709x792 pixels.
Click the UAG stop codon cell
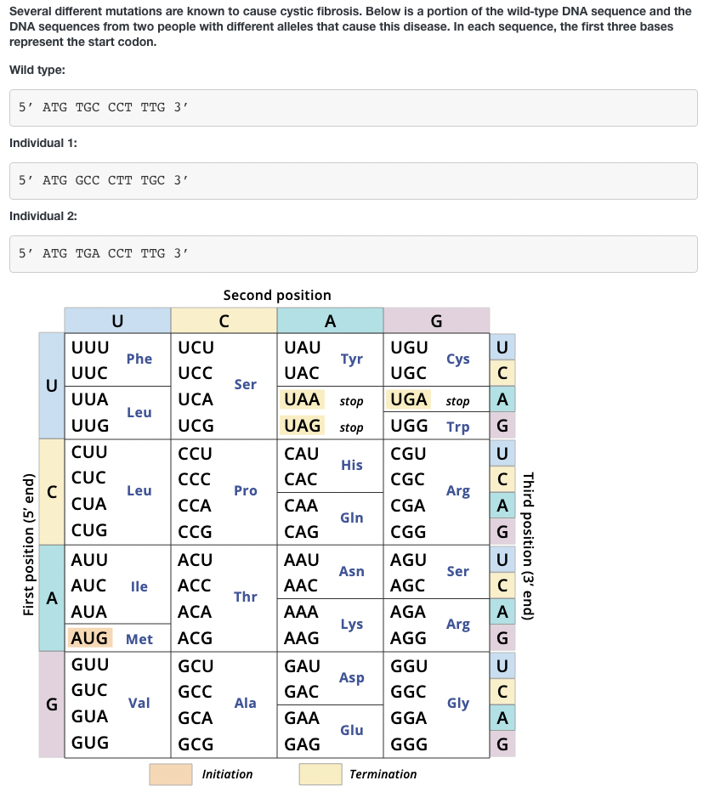[300, 426]
